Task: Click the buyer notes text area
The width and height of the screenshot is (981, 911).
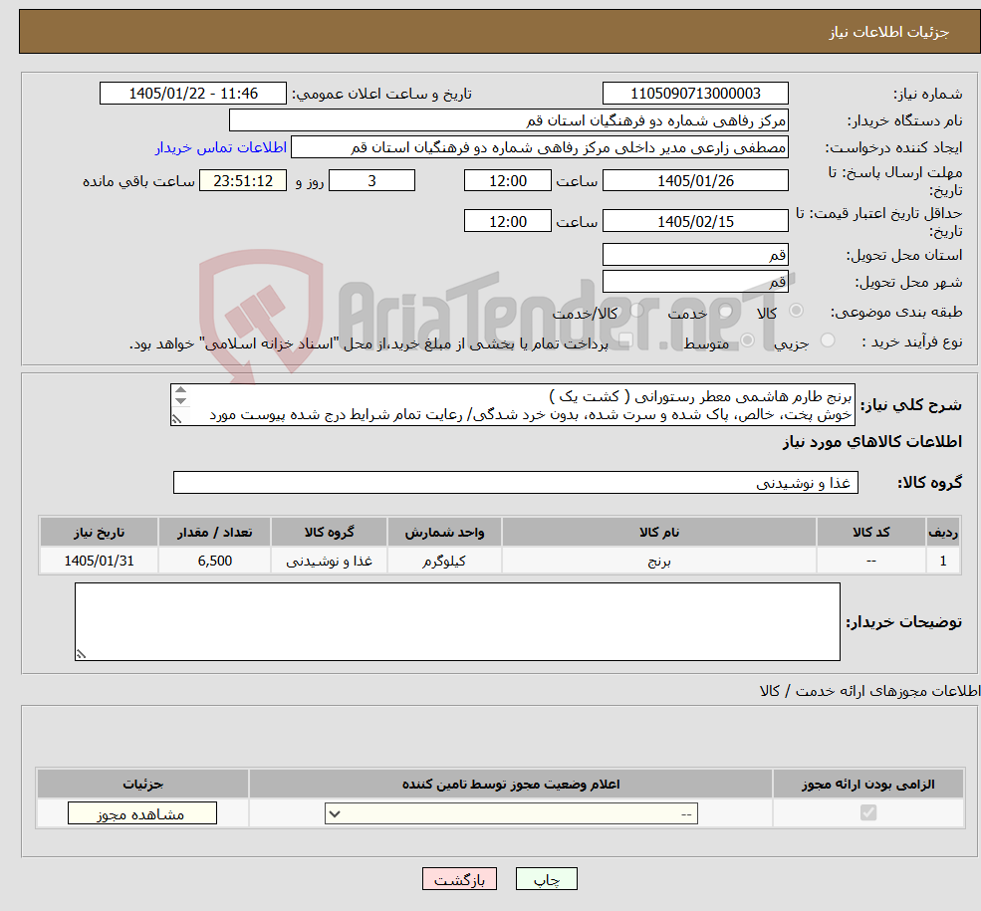Action: pyautogui.click(x=457, y=622)
